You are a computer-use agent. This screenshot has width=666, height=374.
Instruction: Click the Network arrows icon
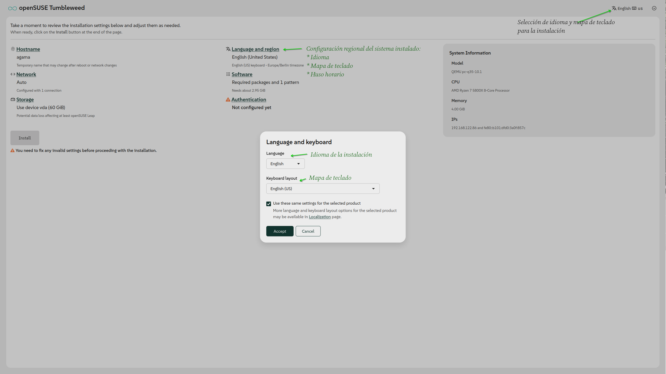(13, 74)
